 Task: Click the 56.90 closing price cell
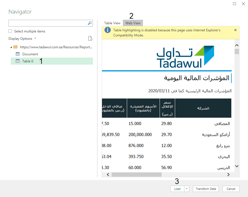(x=166, y=168)
